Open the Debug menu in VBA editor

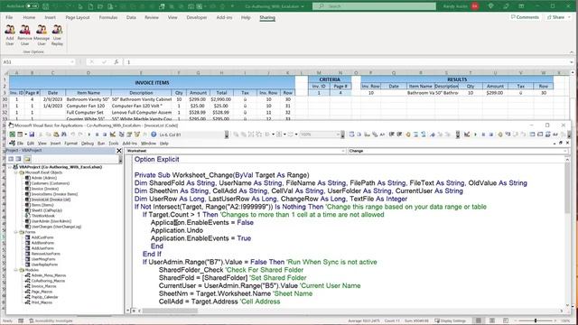(88, 143)
